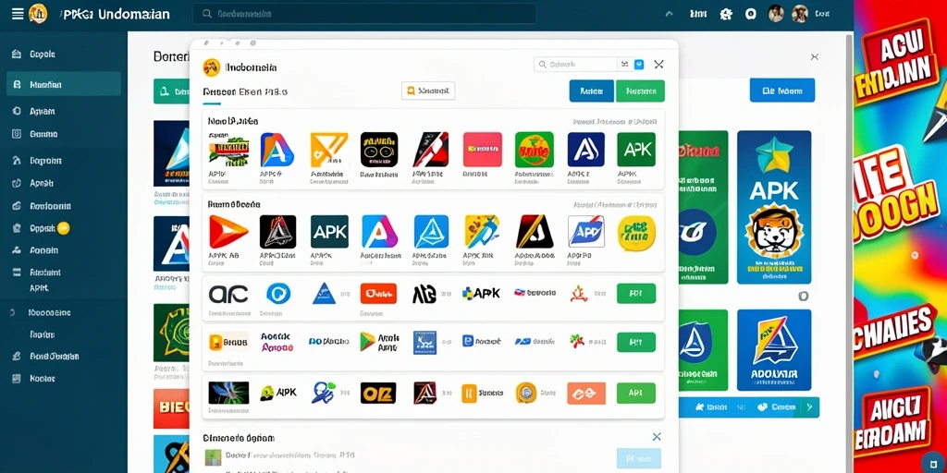Screen dimensions: 947x473
Task: Open settings via the top bar gear icon
Action: (x=726, y=14)
